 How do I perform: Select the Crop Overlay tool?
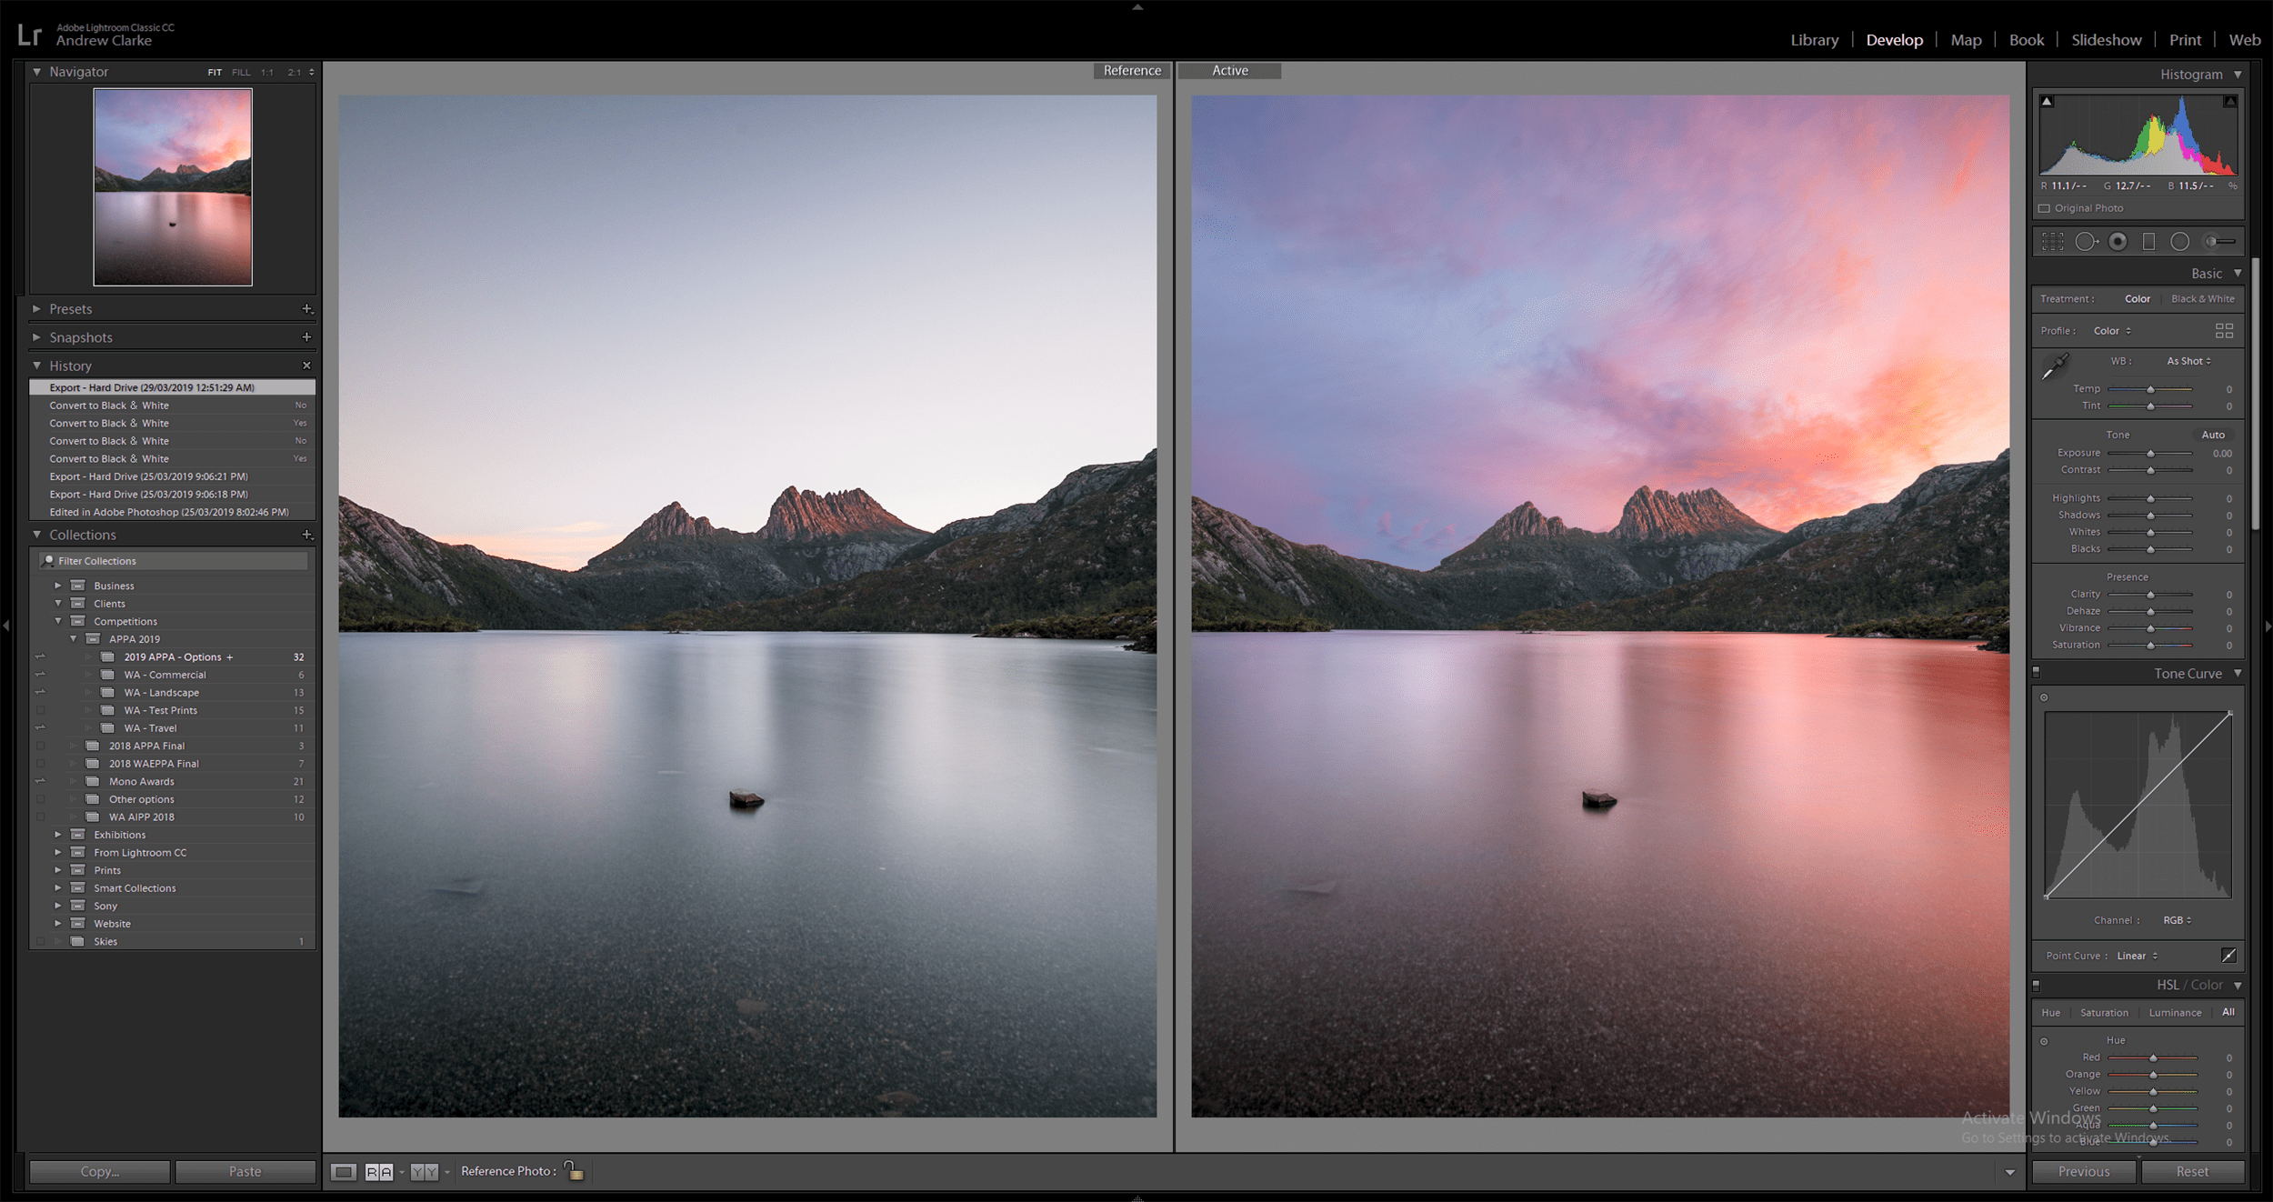point(2052,241)
